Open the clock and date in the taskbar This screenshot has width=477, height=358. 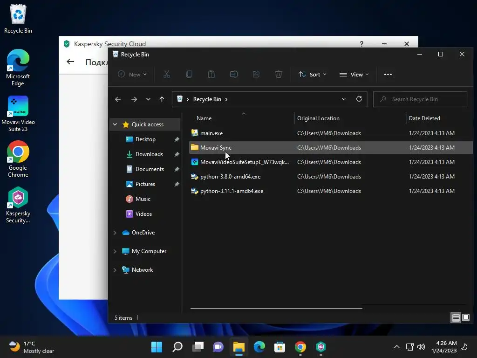pos(444,347)
